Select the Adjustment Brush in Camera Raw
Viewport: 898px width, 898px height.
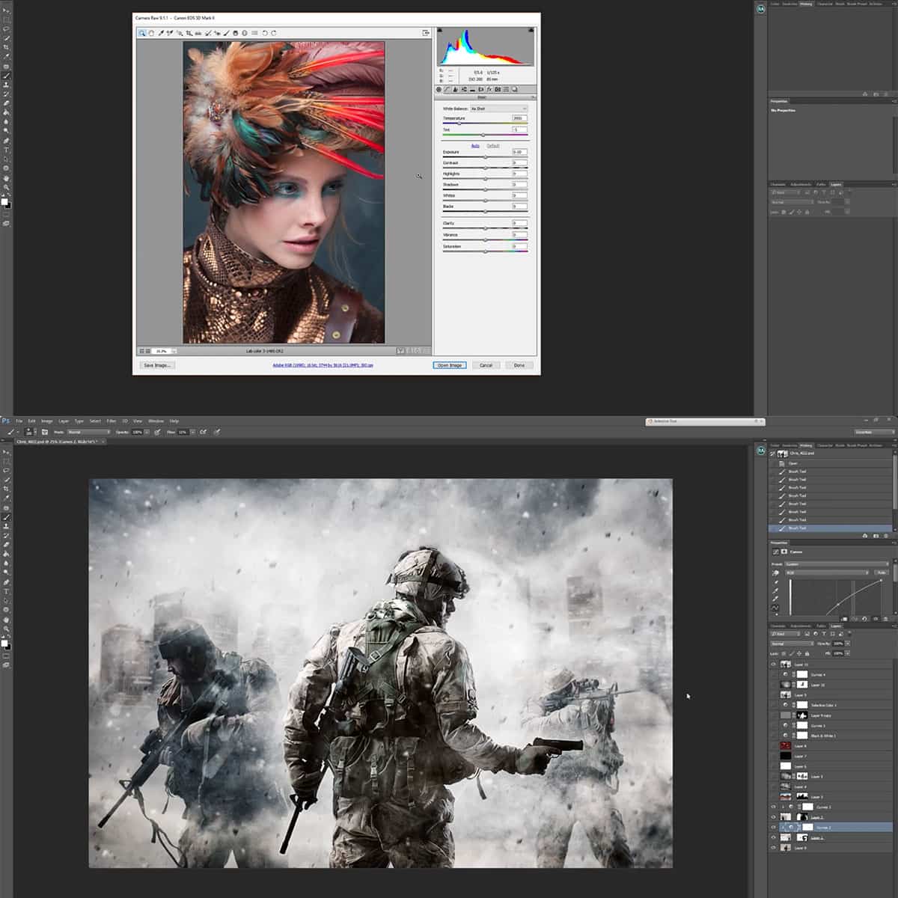pyautogui.click(x=226, y=33)
